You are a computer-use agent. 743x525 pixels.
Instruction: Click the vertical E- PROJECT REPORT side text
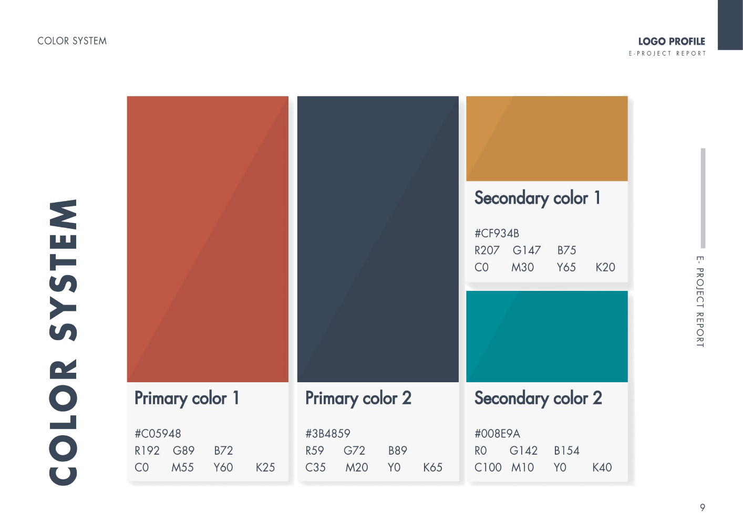tap(700, 301)
